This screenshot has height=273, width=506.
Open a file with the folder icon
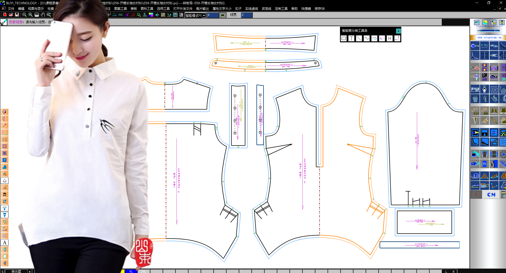coord(11,15)
